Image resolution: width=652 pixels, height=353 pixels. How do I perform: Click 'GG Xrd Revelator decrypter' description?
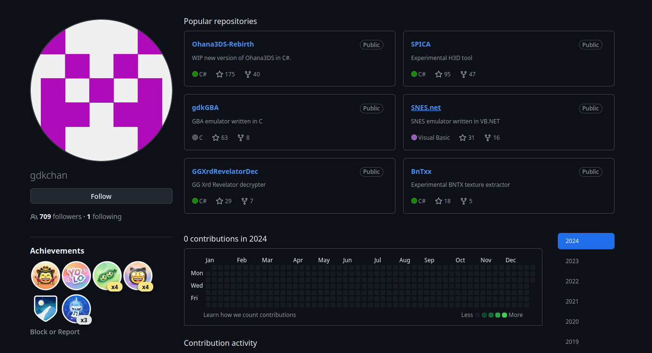(229, 185)
